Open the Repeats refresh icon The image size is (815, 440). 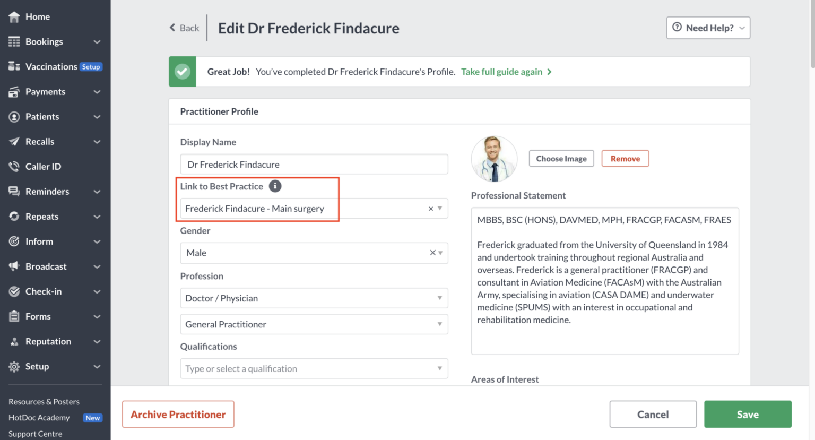[x=14, y=216]
